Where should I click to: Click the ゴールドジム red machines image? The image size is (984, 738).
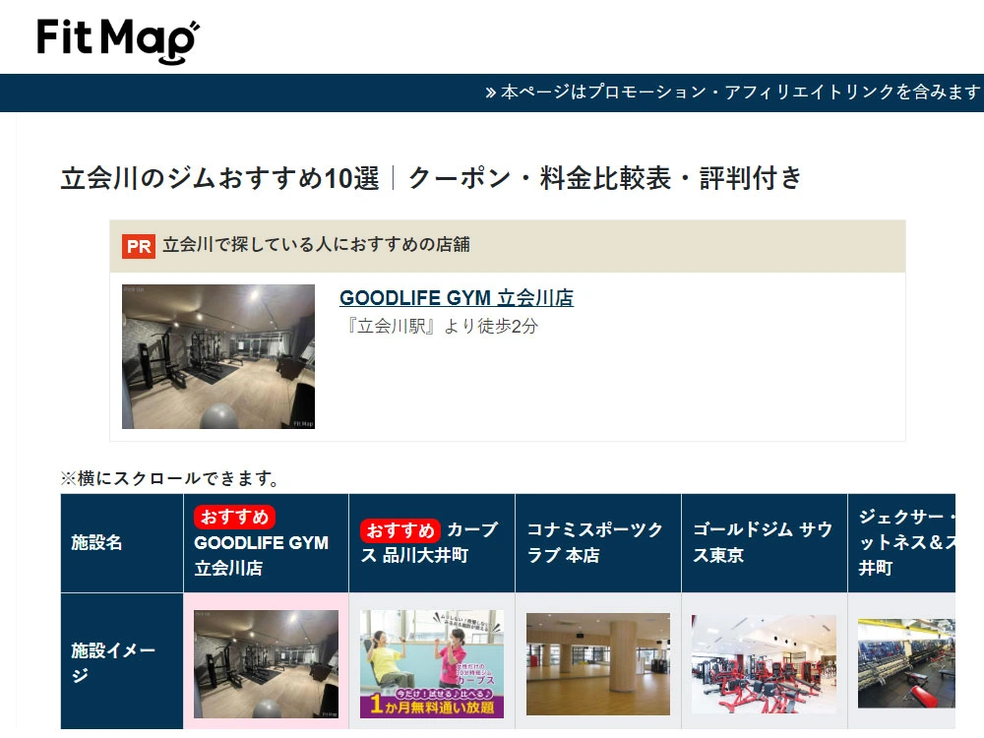[x=764, y=663]
